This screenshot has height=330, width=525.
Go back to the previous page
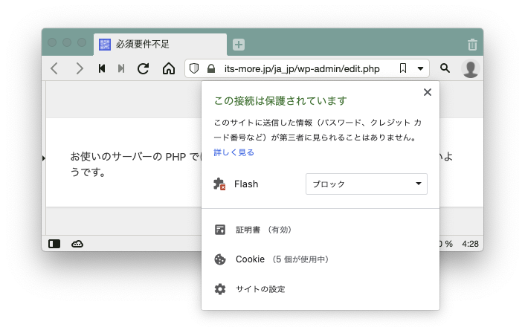pos(54,68)
